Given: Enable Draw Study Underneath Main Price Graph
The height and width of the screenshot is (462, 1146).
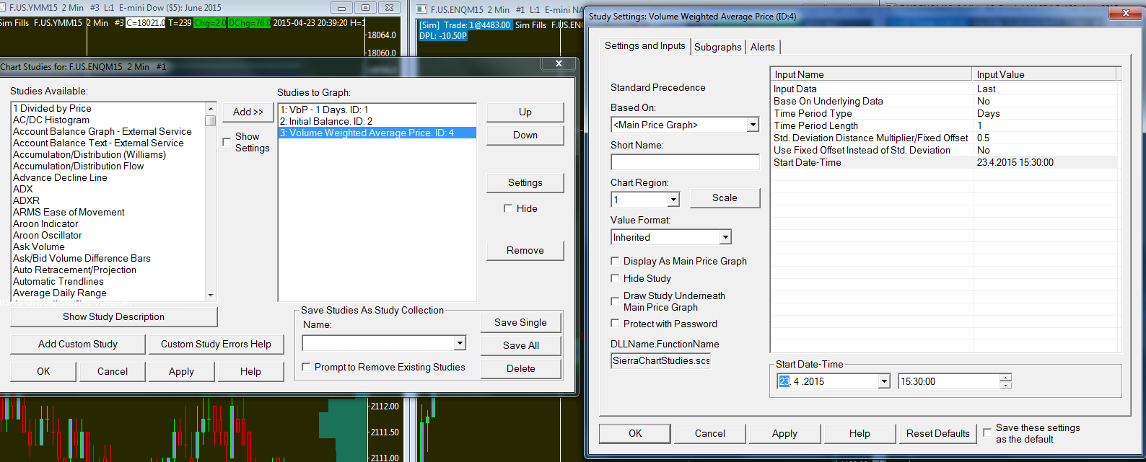Looking at the screenshot, I should click(615, 301).
